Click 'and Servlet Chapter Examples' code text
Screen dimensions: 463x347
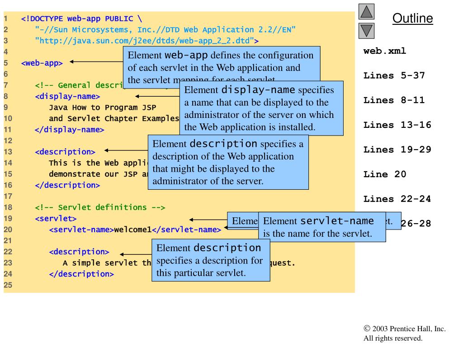tap(114, 119)
